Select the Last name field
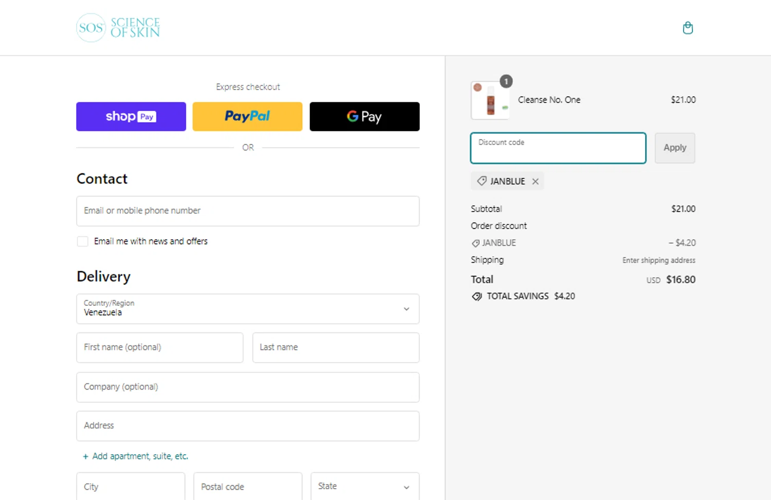 click(x=336, y=348)
